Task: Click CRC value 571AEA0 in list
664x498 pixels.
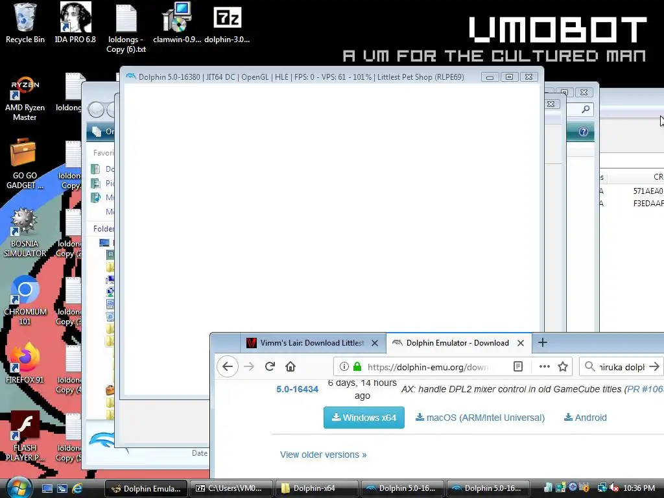Action: pos(648,191)
